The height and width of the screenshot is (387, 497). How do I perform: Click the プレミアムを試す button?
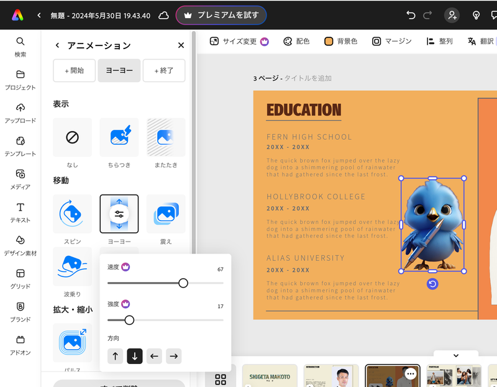[221, 15]
